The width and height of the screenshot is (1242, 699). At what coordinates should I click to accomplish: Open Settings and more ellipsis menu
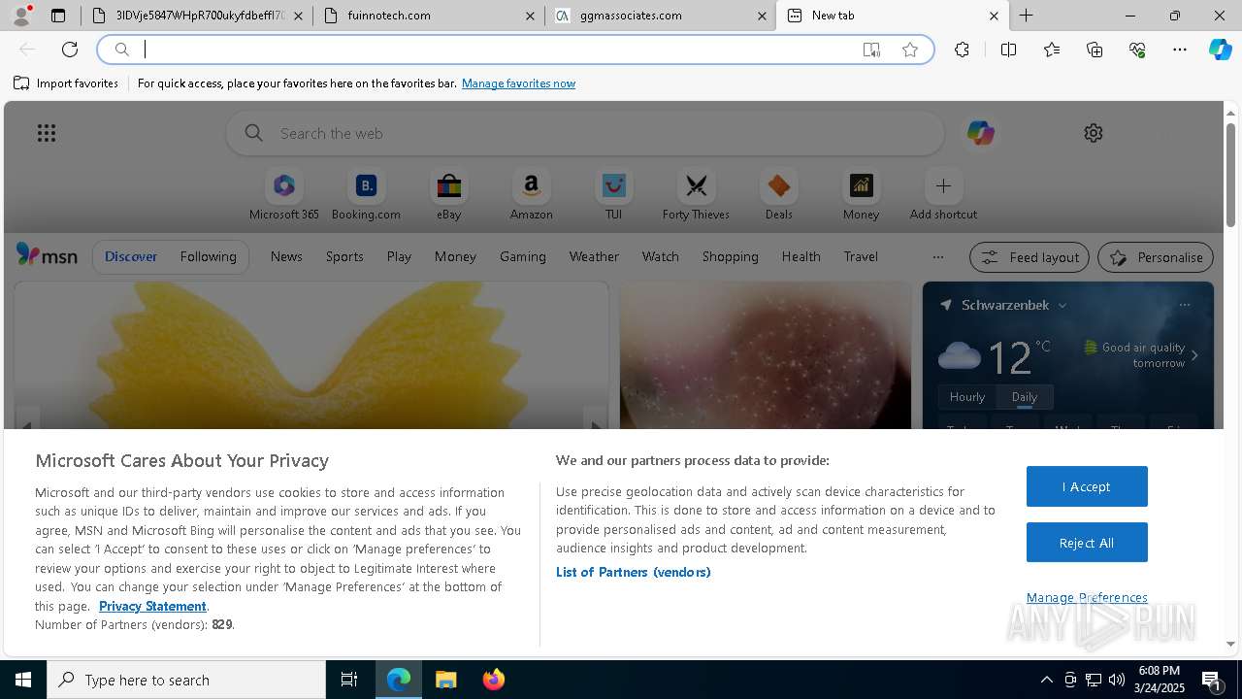[x=1180, y=50]
